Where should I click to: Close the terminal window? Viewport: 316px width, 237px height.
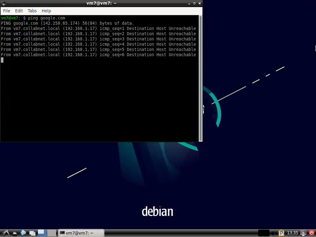(x=200, y=3)
